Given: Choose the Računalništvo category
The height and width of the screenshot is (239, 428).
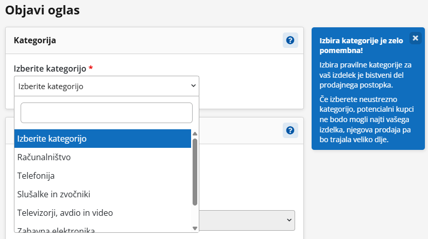Looking at the screenshot, I should pos(102,157).
